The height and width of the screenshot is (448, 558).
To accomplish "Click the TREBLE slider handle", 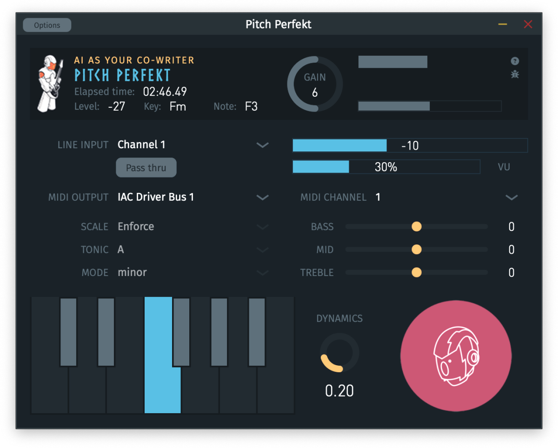I will [417, 272].
